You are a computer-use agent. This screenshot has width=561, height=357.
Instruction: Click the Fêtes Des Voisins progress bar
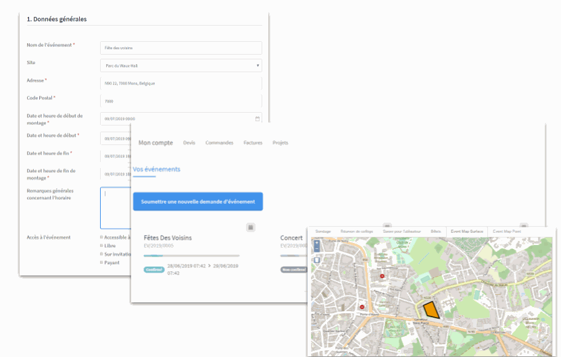tap(191, 256)
